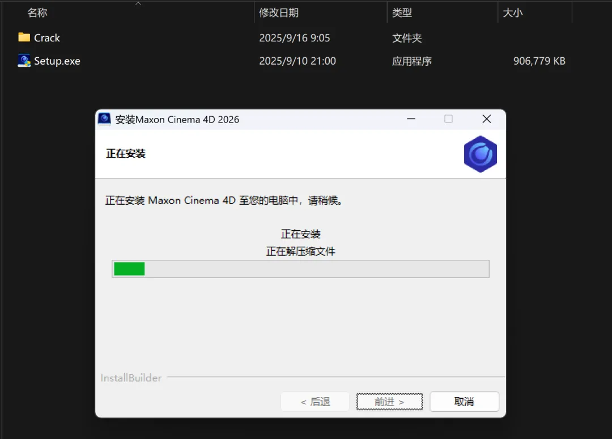Click the InstallBuilder label text
This screenshot has width=612, height=439.
131,378
